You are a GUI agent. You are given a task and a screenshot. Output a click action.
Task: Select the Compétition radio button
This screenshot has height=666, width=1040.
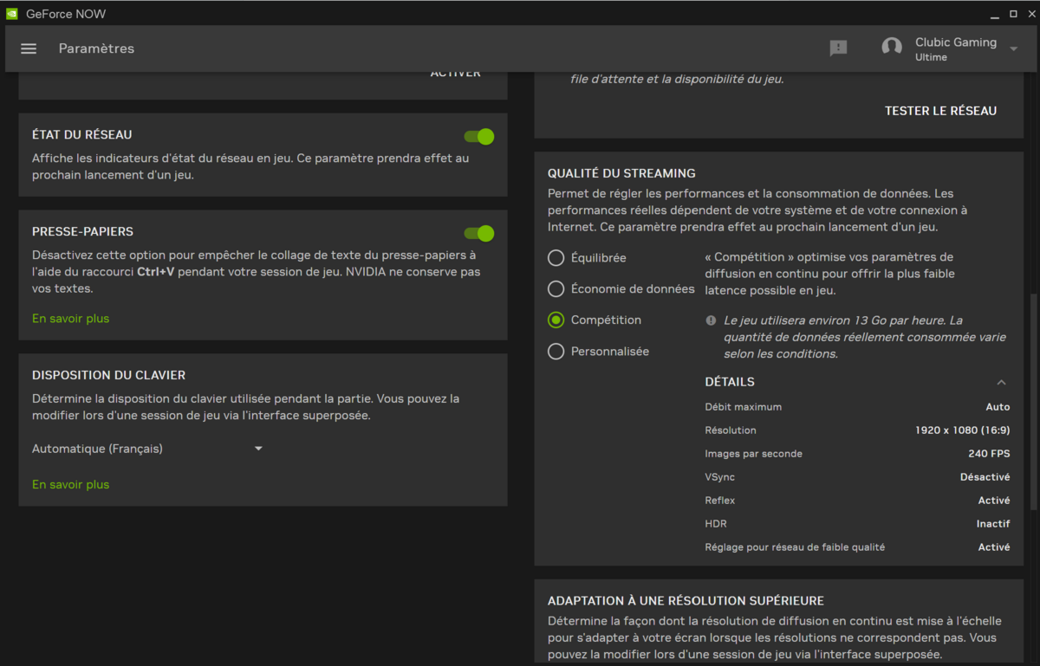(556, 320)
